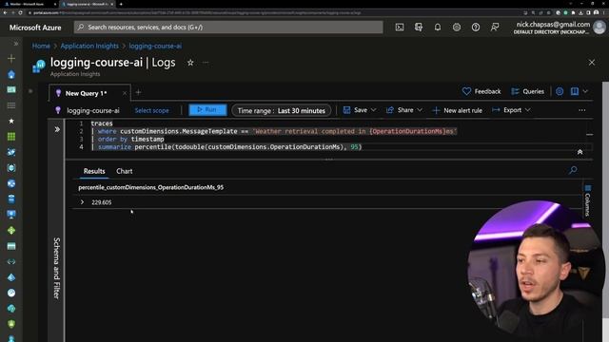Screen dimensions: 609x342
Task: Open the Directories and subscriptions filter icon
Action: click(x=419, y=28)
